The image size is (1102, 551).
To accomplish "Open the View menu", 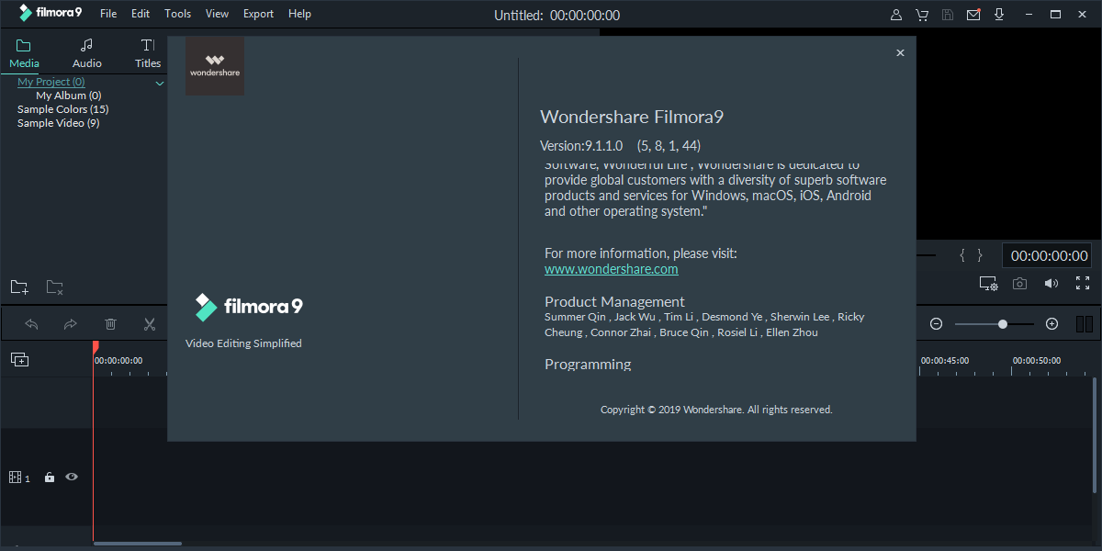I will pyautogui.click(x=218, y=14).
